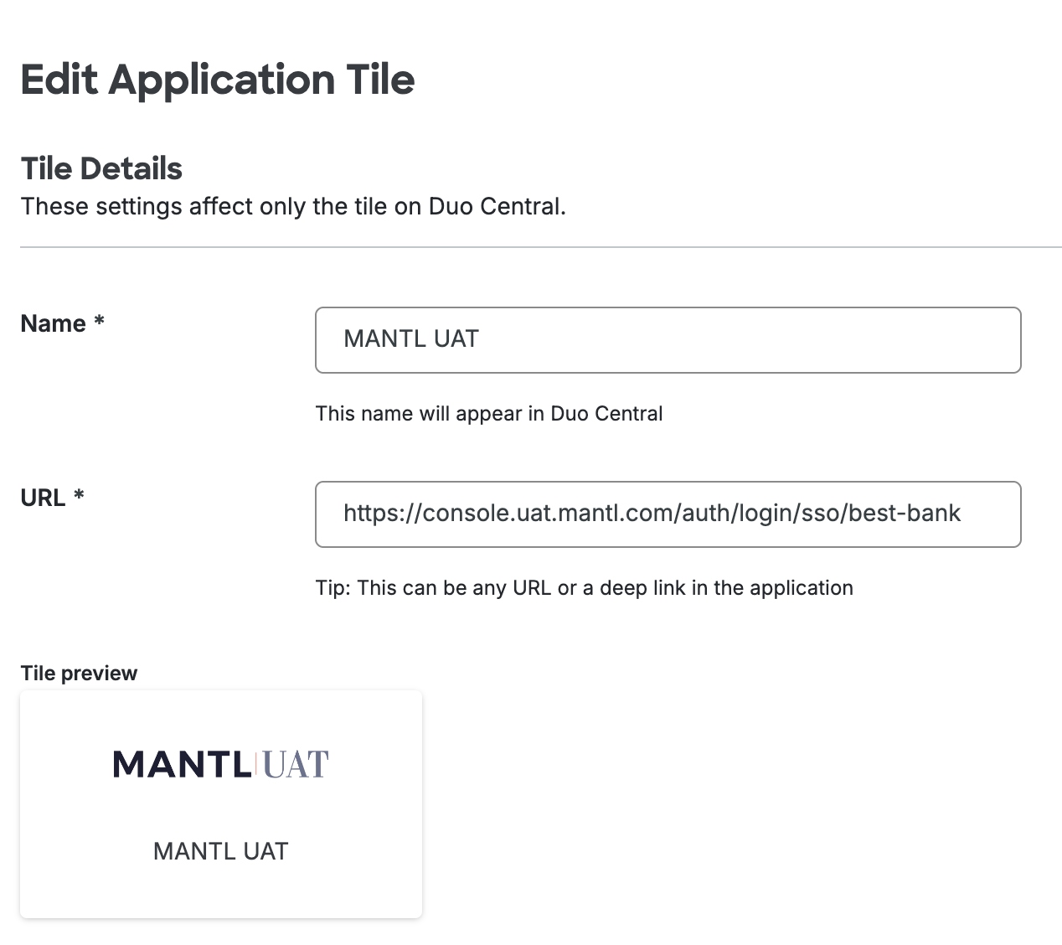
Task: Click the Name field label
Action: pos(53,324)
